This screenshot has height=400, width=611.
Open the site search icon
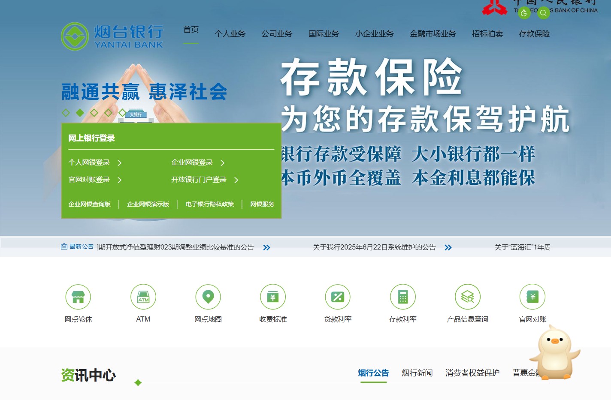coord(543,13)
